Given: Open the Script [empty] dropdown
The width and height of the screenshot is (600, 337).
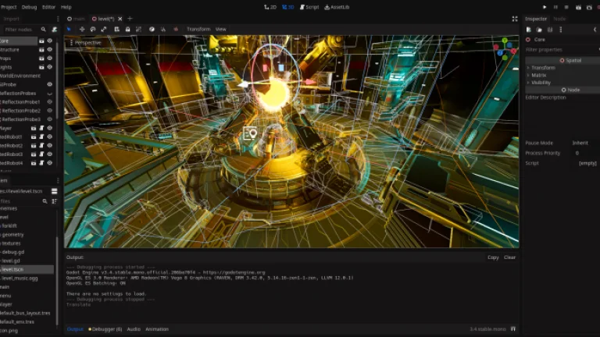Looking at the screenshot, I should (x=587, y=163).
